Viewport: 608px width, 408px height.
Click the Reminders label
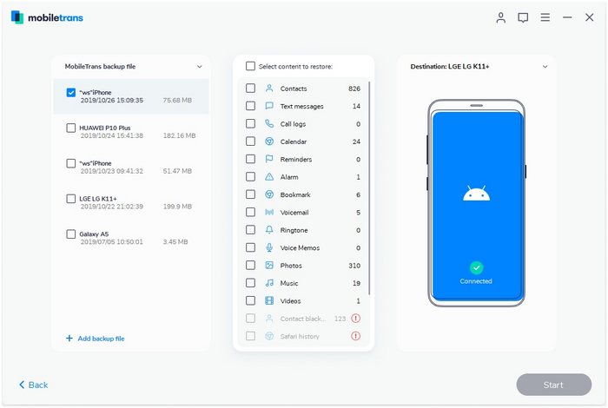coord(296,159)
